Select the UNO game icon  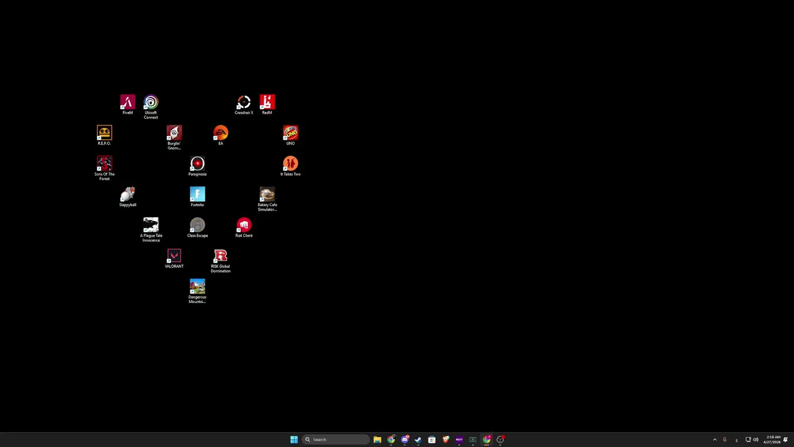(290, 135)
